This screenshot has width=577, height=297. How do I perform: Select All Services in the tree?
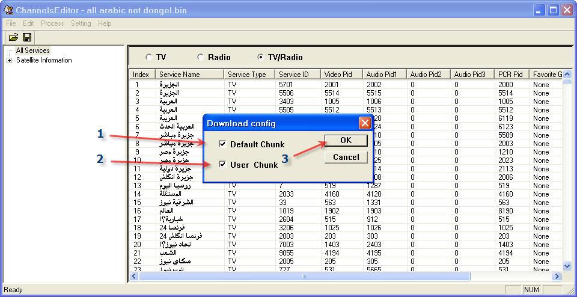pyautogui.click(x=32, y=51)
